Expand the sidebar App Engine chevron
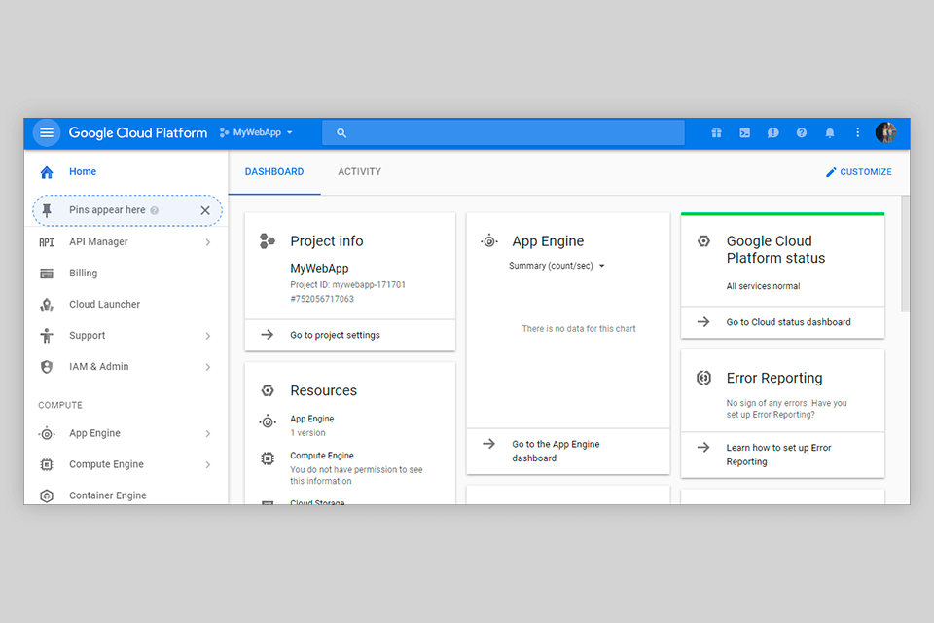The height and width of the screenshot is (623, 934). point(208,433)
